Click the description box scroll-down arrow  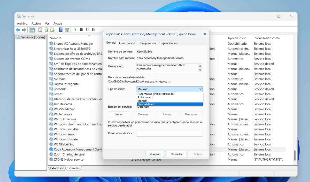200,70
